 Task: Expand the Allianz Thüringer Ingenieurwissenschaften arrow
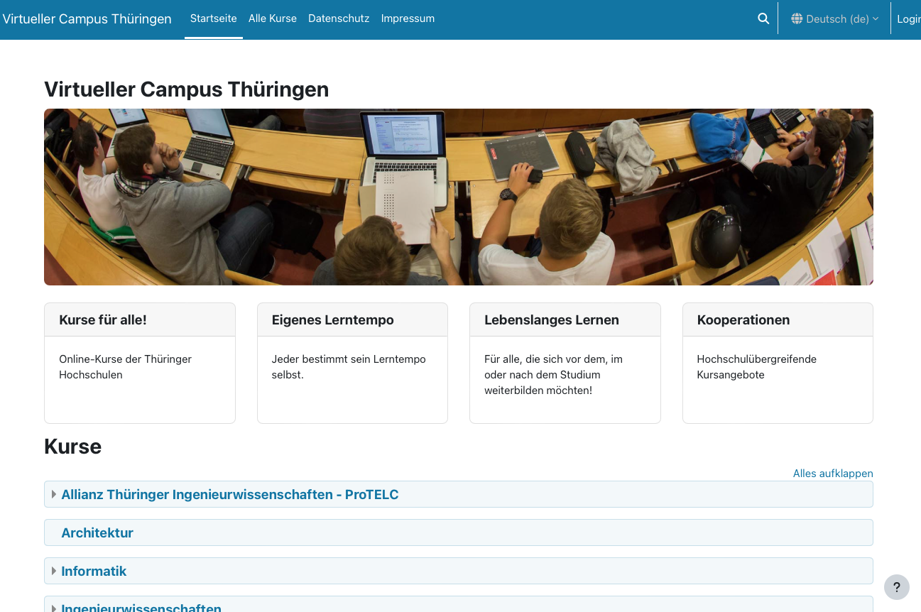point(54,495)
